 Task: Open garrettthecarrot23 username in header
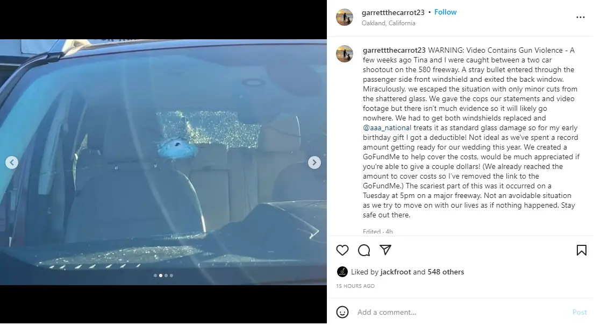tap(393, 12)
